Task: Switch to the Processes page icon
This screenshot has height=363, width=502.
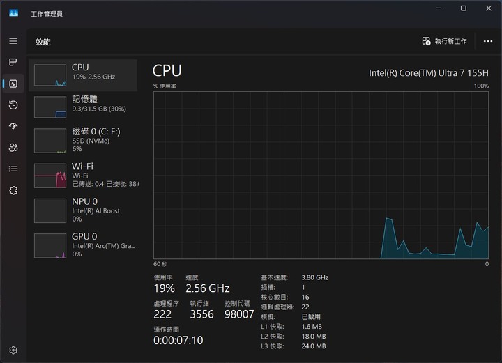Action: (x=13, y=62)
